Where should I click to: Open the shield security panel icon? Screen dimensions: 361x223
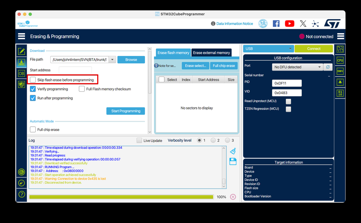point(21,84)
